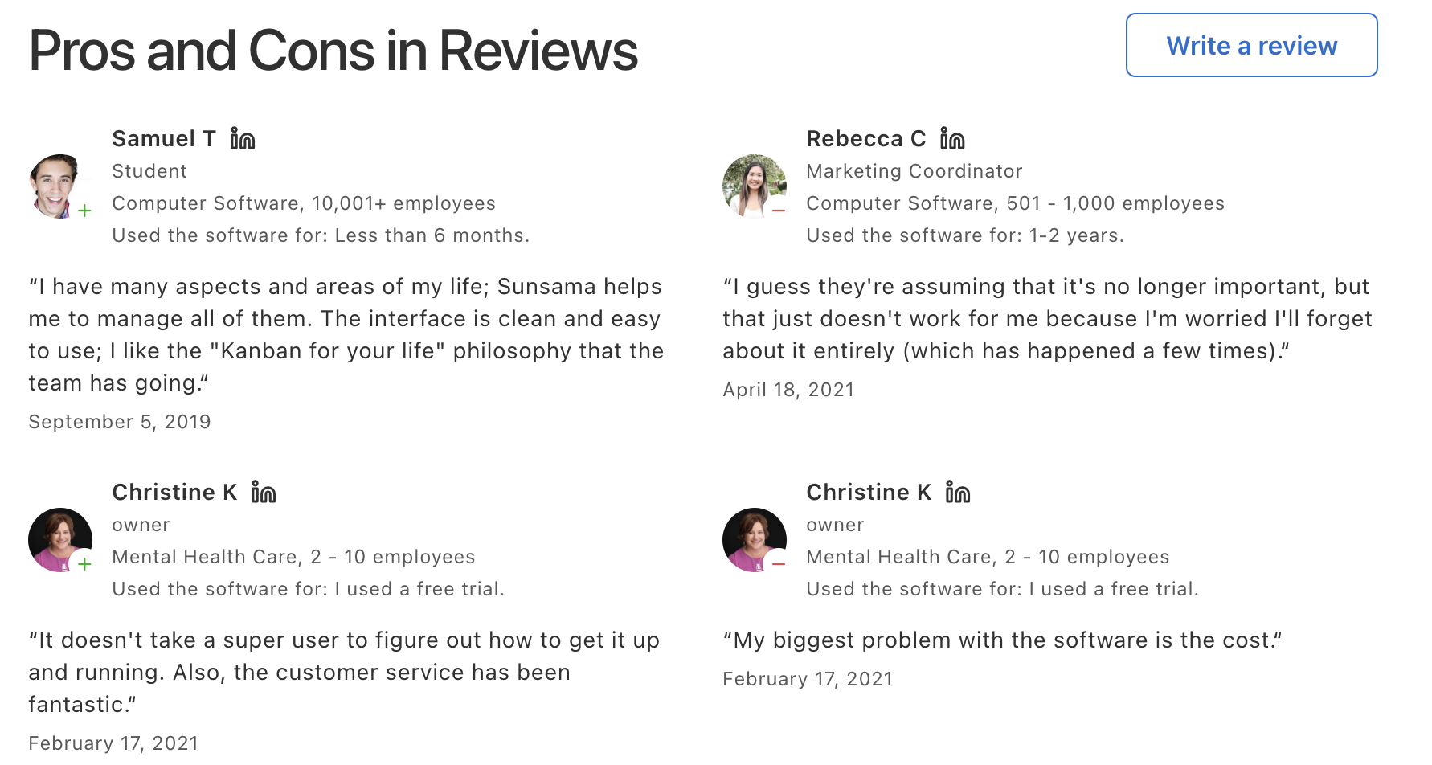Screen dimensions: 1432x765
Task: Click LinkedIn icon beside Christine K's customer service review
Action: [x=263, y=493]
